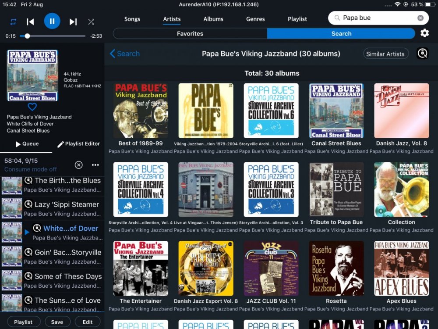Image resolution: width=438 pixels, height=329 pixels.
Task: Skip to the previous track
Action: [x=30, y=22]
